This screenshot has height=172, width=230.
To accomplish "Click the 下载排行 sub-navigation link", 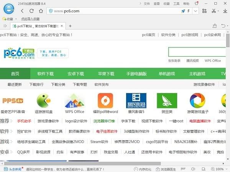I will (36, 84).
